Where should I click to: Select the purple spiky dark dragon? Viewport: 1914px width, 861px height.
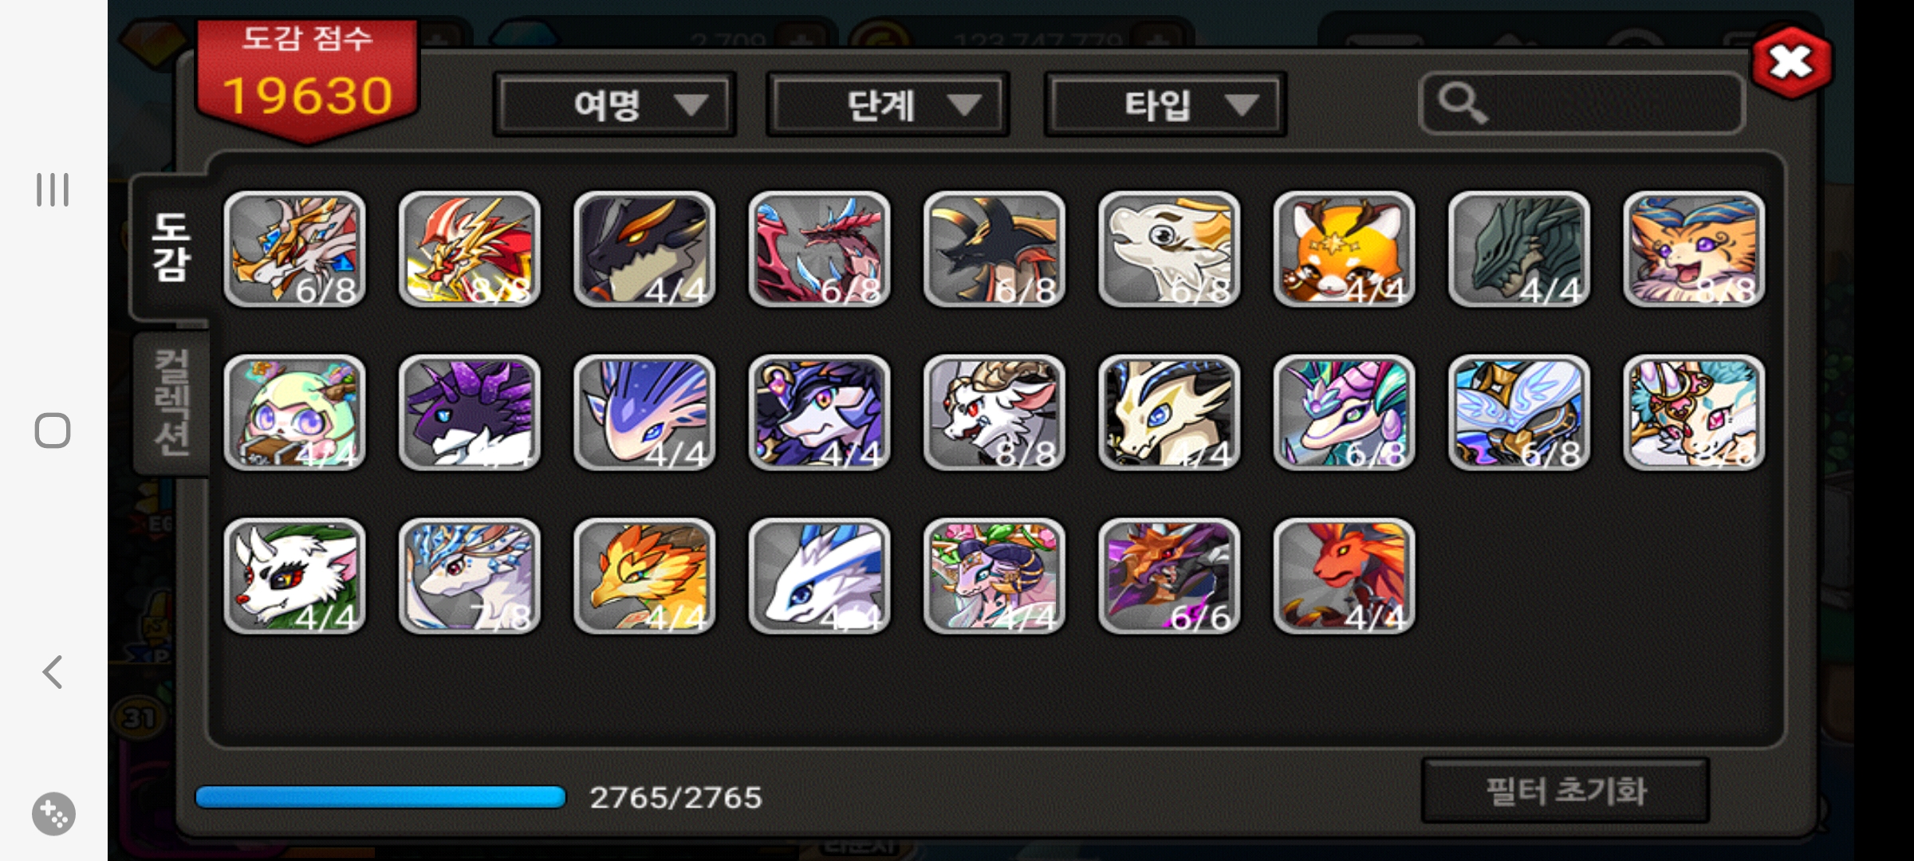tap(469, 412)
